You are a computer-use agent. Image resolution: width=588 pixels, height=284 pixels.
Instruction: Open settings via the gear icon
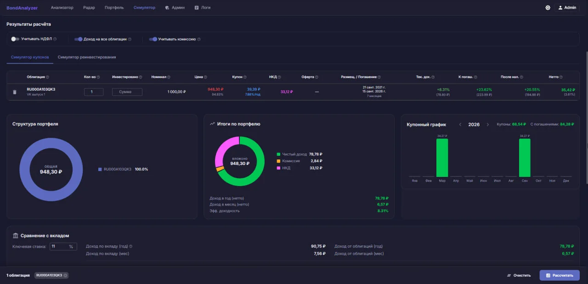tap(548, 7)
